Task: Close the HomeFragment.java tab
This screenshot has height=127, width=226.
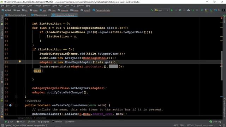Action: click(28, 15)
